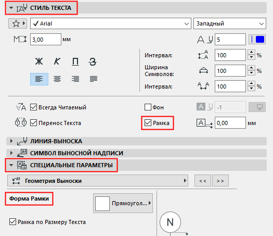Expand СИМВОЛ ВЫНОСНОЙ НАДПИСИ section
The image size is (273, 236).
pyautogui.click(x=11, y=153)
